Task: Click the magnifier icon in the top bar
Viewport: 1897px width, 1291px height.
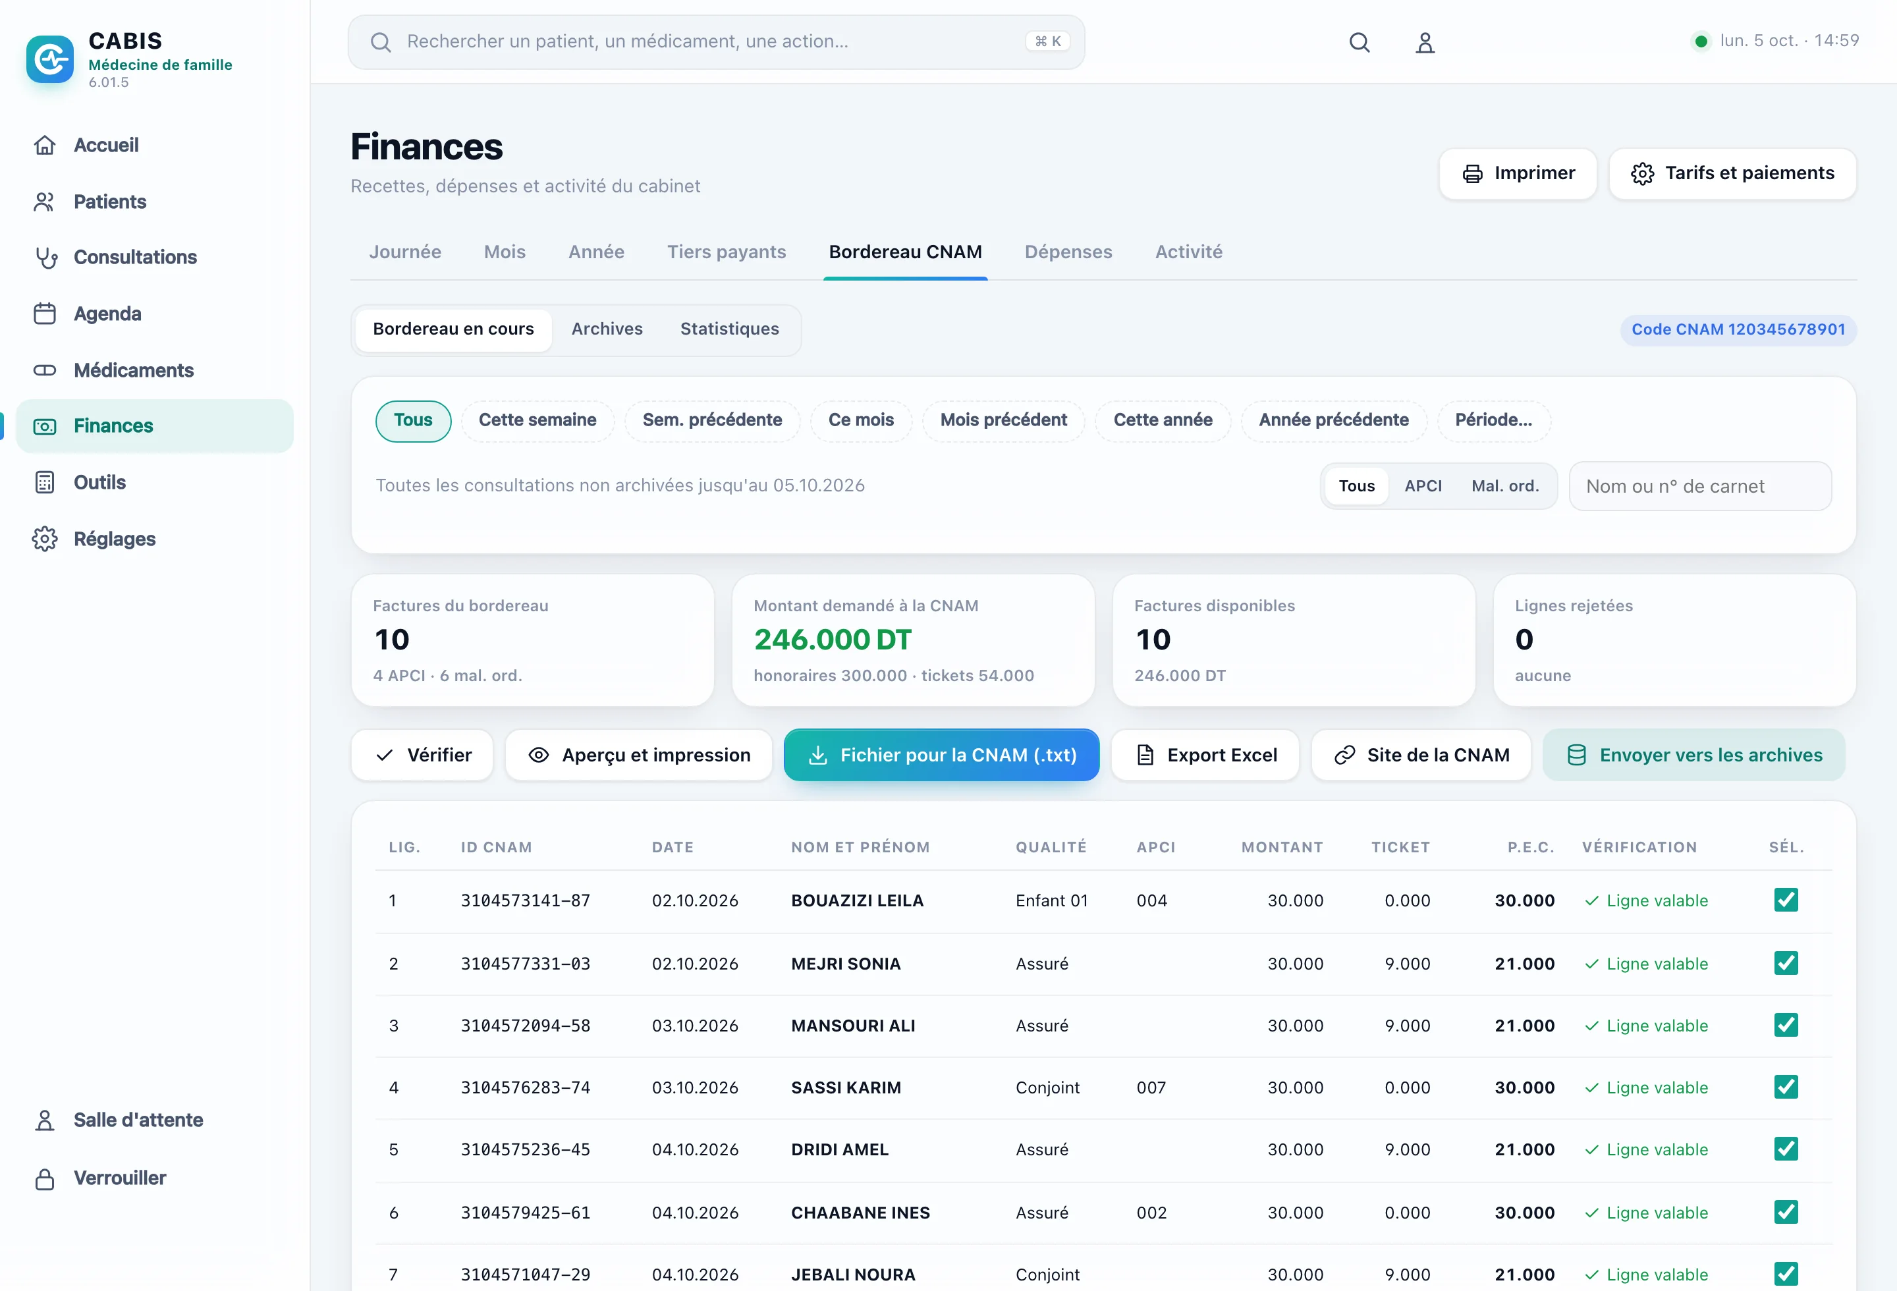Action: click(1359, 42)
